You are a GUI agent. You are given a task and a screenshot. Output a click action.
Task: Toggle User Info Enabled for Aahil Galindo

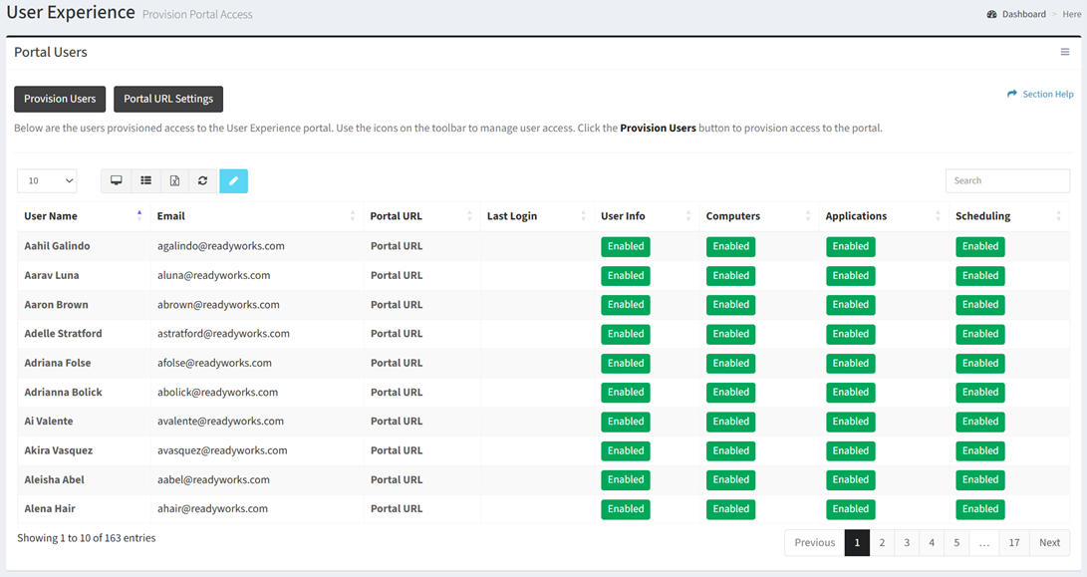tap(625, 246)
